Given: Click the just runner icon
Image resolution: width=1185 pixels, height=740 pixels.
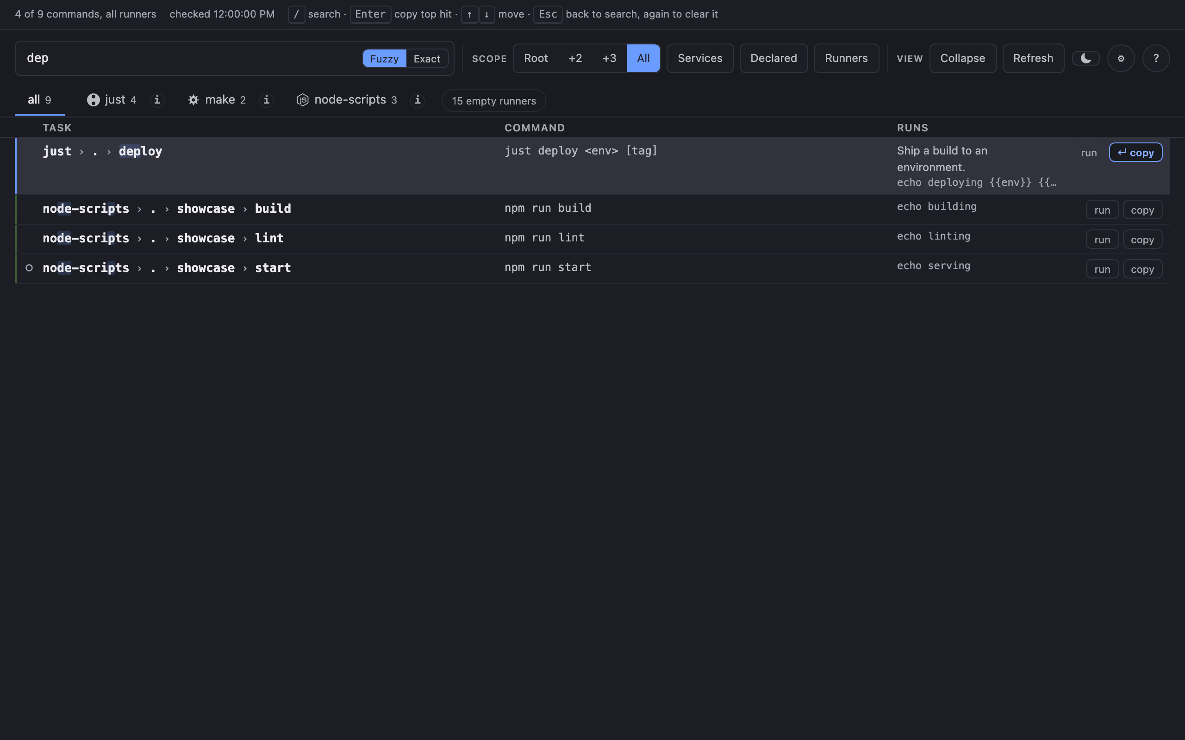Looking at the screenshot, I should click(94, 100).
